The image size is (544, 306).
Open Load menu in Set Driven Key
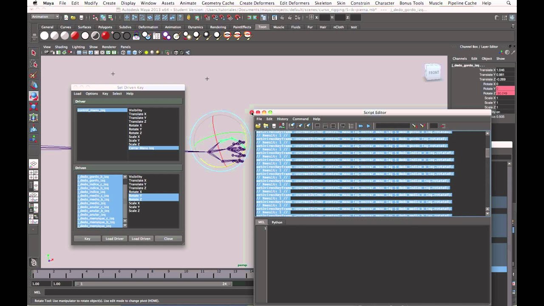[x=77, y=93]
